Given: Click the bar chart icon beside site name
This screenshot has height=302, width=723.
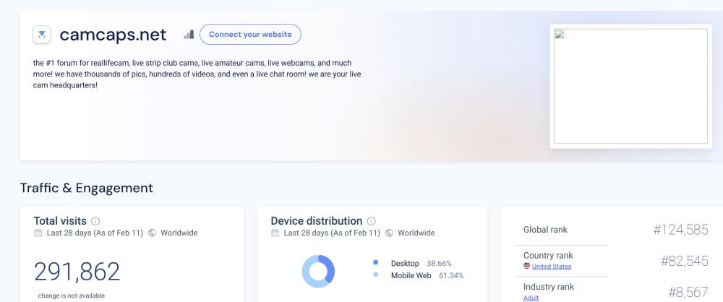Looking at the screenshot, I should click(189, 34).
